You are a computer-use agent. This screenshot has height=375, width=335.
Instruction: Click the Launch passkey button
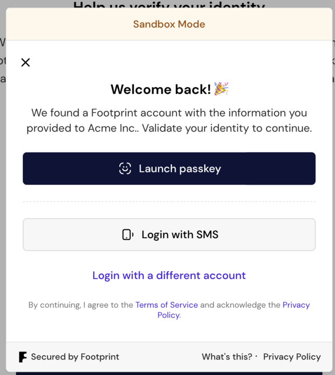coord(169,168)
